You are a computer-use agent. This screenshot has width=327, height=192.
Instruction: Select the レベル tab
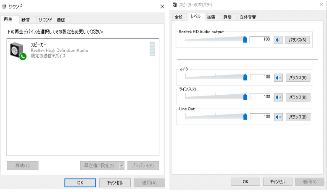[197, 16]
